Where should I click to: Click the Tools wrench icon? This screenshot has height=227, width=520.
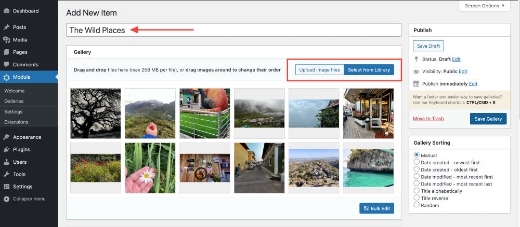click(x=6, y=174)
